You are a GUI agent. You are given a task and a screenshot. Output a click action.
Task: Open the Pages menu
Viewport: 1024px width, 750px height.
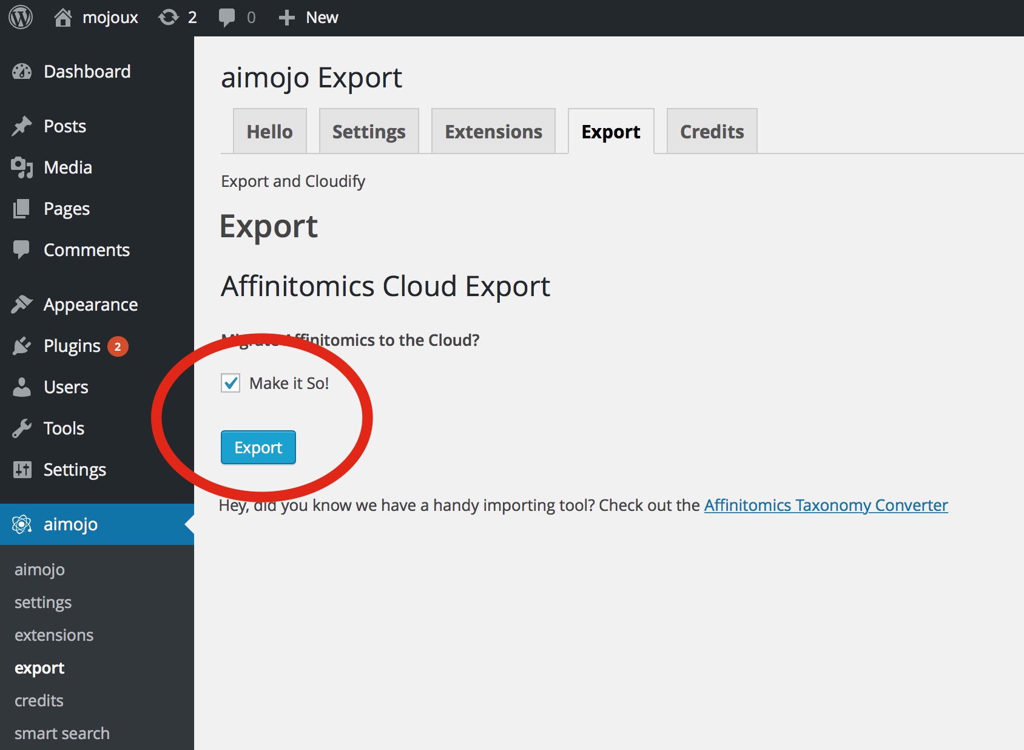97,209
